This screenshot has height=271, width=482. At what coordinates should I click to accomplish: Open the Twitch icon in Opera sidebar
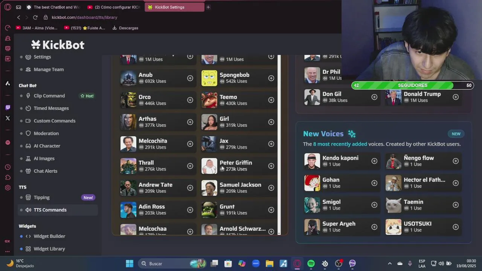[8, 108]
